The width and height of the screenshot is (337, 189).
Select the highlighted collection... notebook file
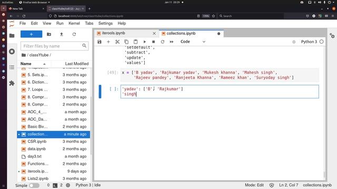pyautogui.click(x=54, y=134)
